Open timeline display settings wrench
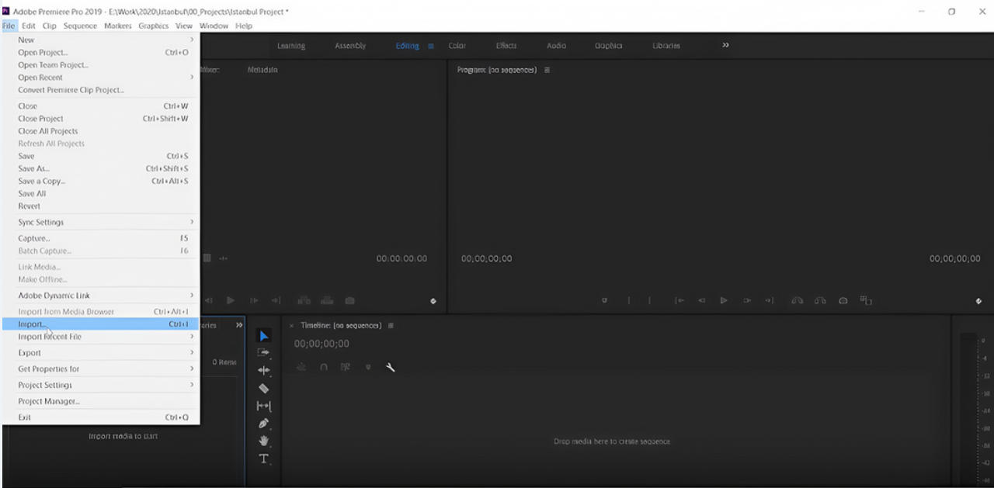This screenshot has height=488, width=994. (x=391, y=367)
